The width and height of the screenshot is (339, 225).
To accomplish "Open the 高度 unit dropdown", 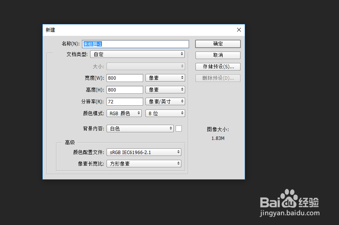I will tap(165, 90).
